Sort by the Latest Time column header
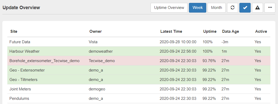The width and height of the screenshot is (278, 104). click(x=171, y=31)
